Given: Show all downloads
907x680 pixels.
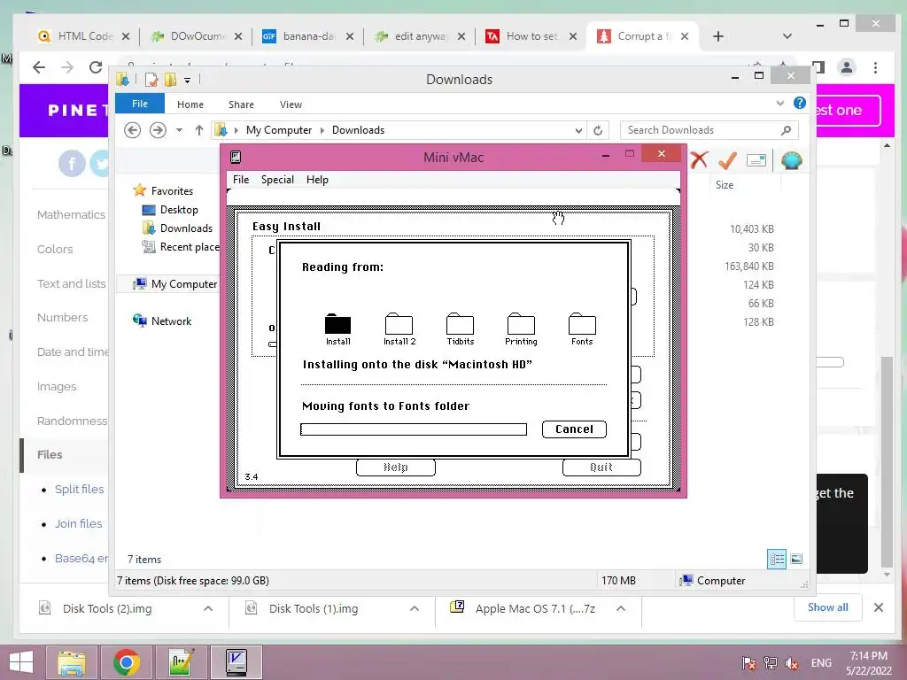Looking at the screenshot, I should [828, 607].
